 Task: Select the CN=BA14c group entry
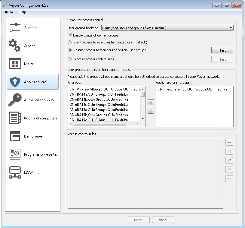click(104, 105)
